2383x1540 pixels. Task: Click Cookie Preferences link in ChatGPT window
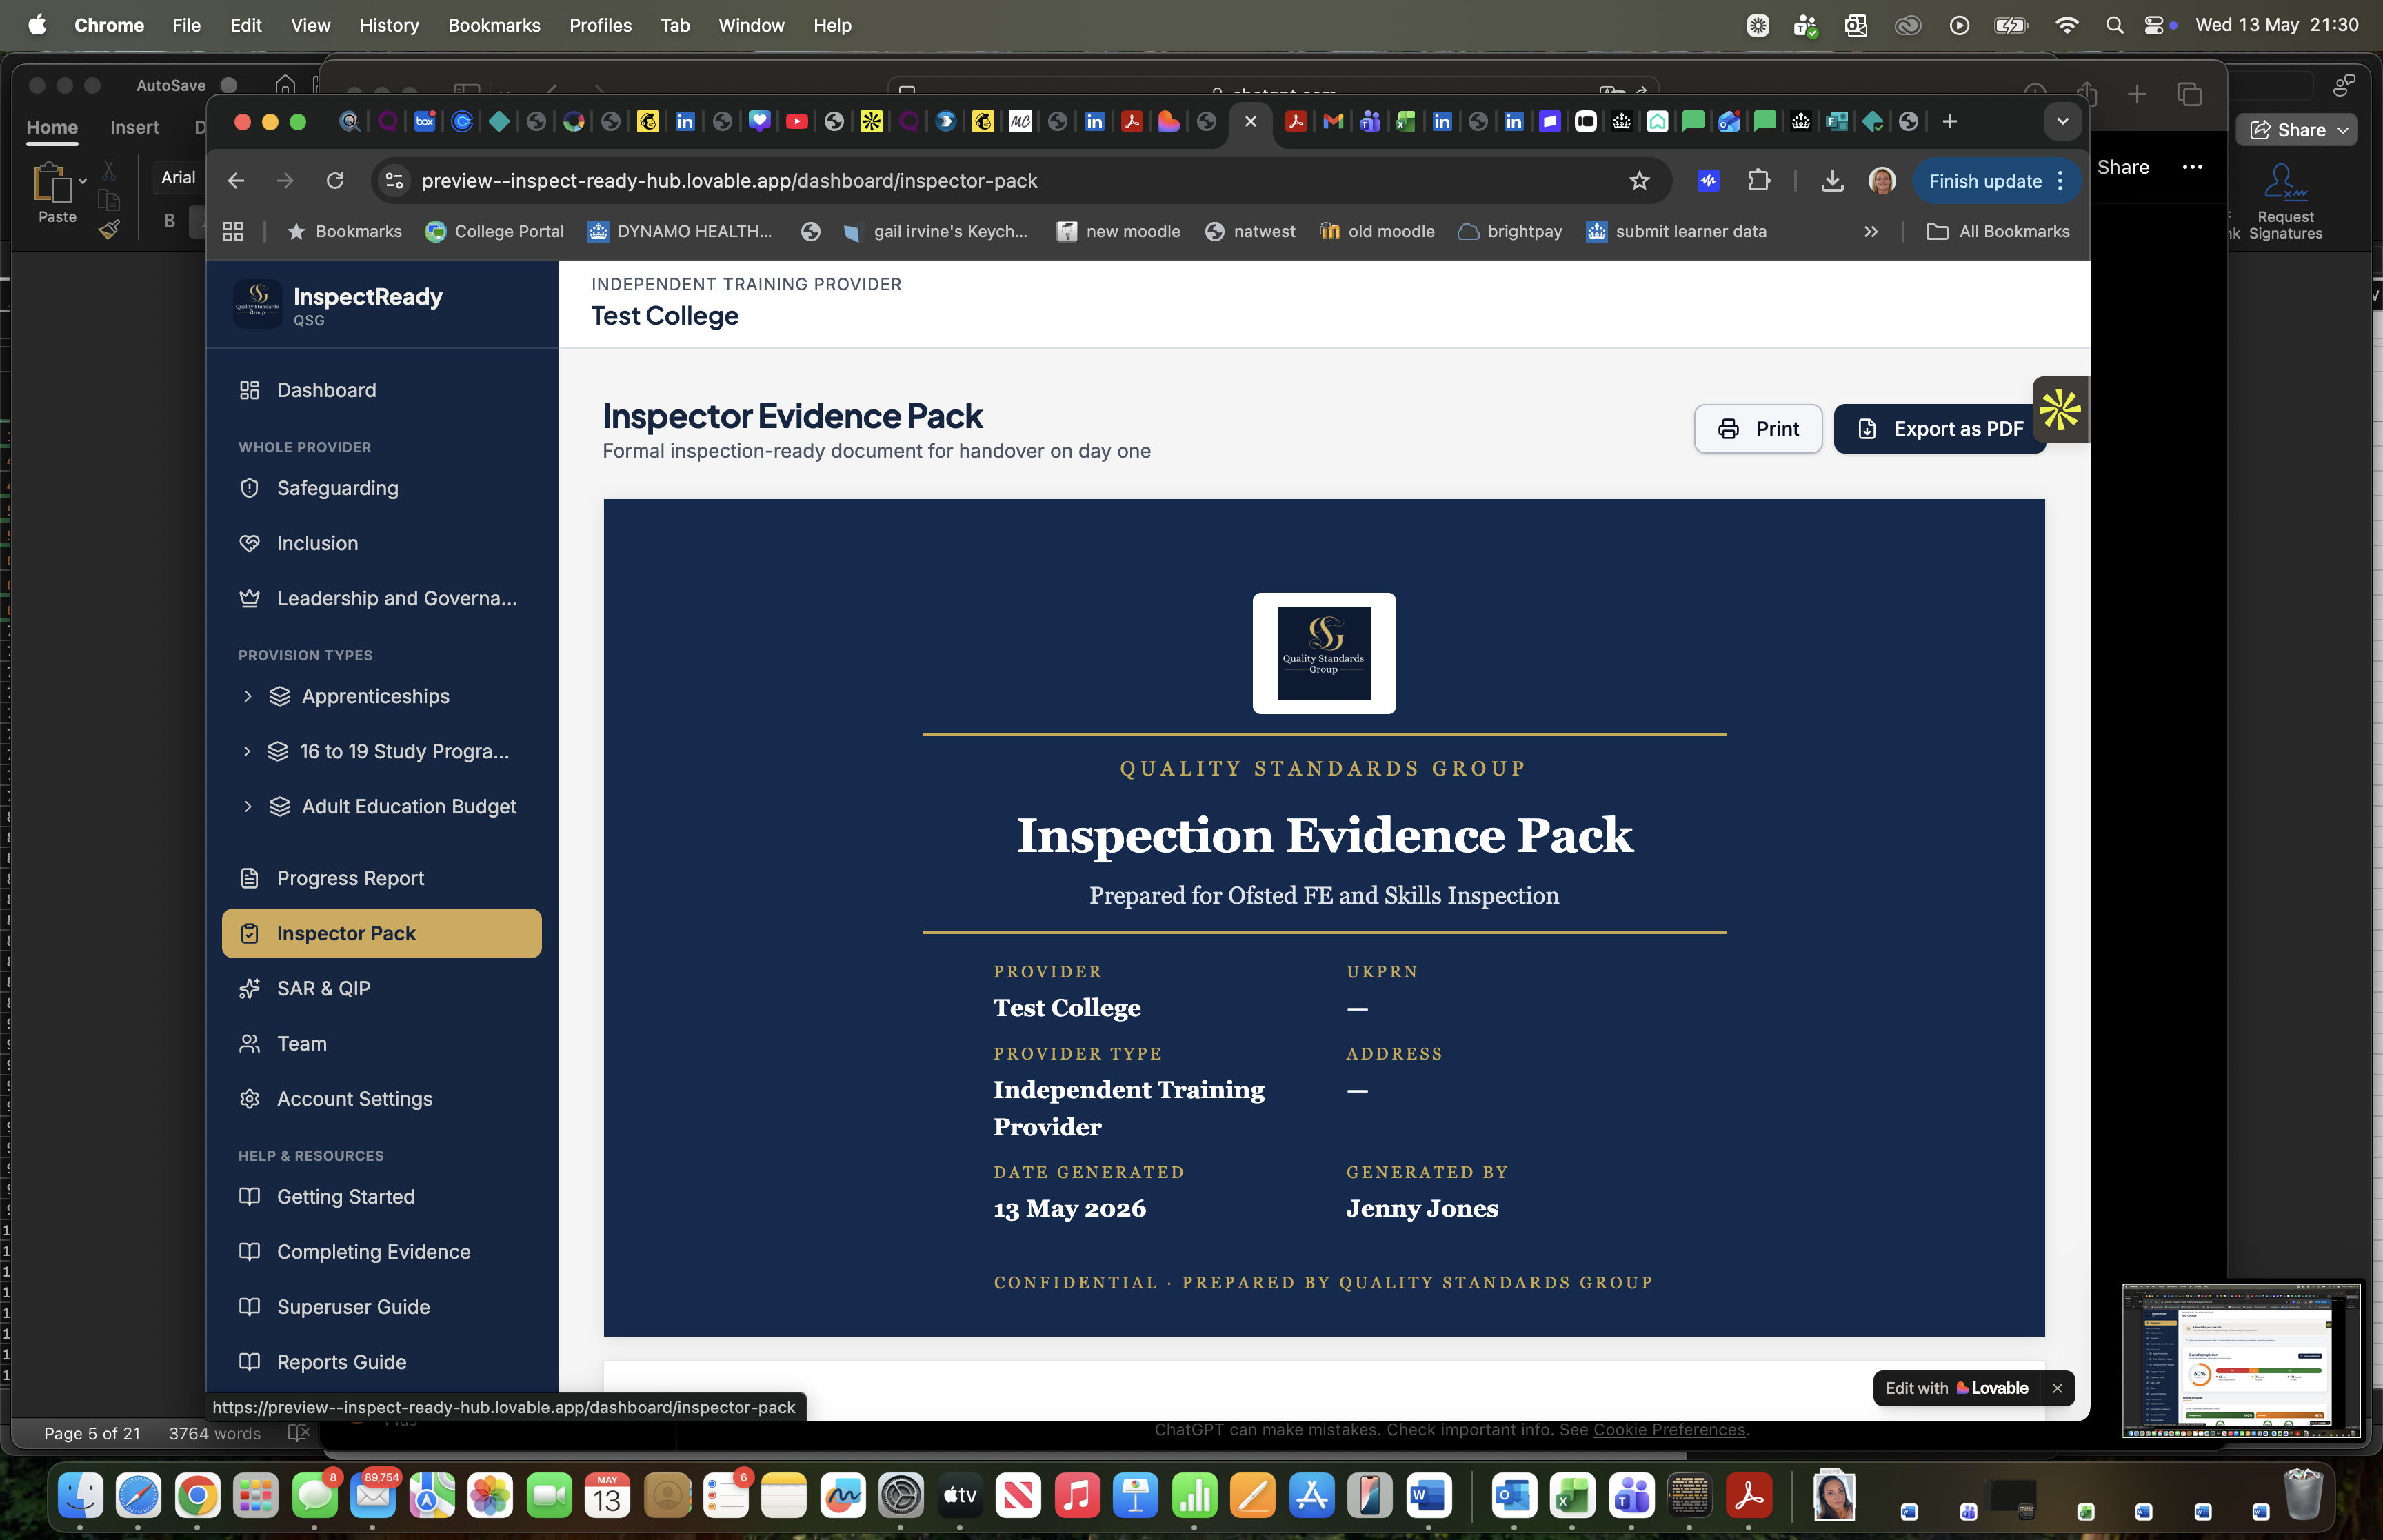(1669, 1430)
